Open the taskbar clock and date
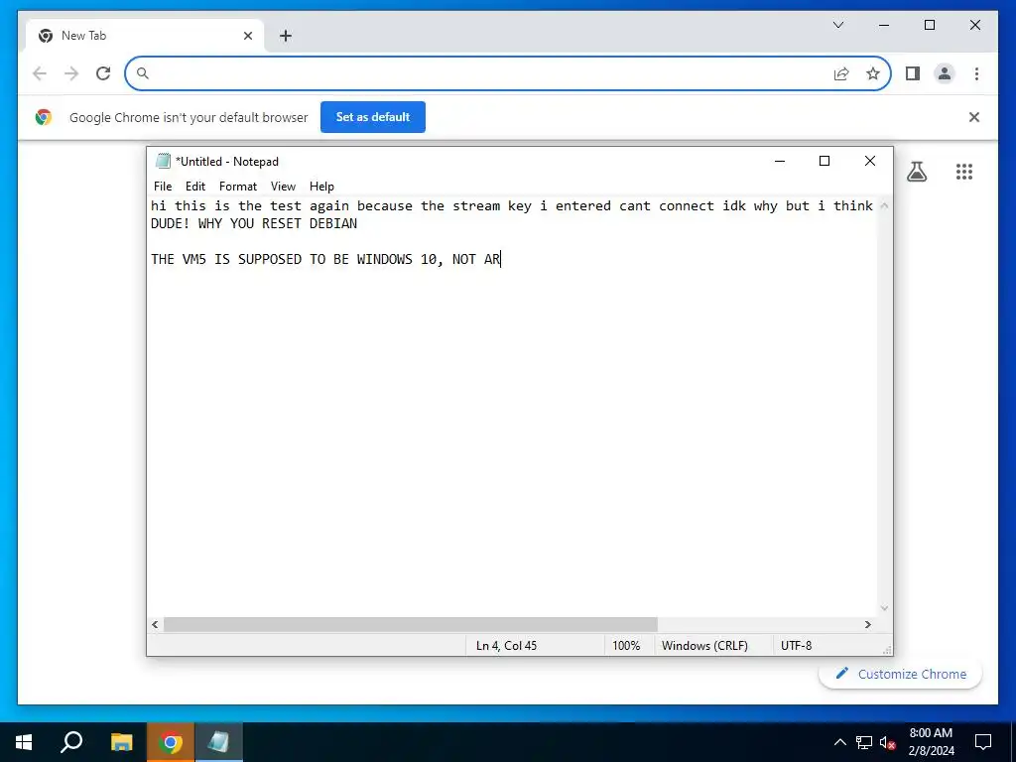This screenshot has height=762, width=1016. pyautogui.click(x=931, y=742)
